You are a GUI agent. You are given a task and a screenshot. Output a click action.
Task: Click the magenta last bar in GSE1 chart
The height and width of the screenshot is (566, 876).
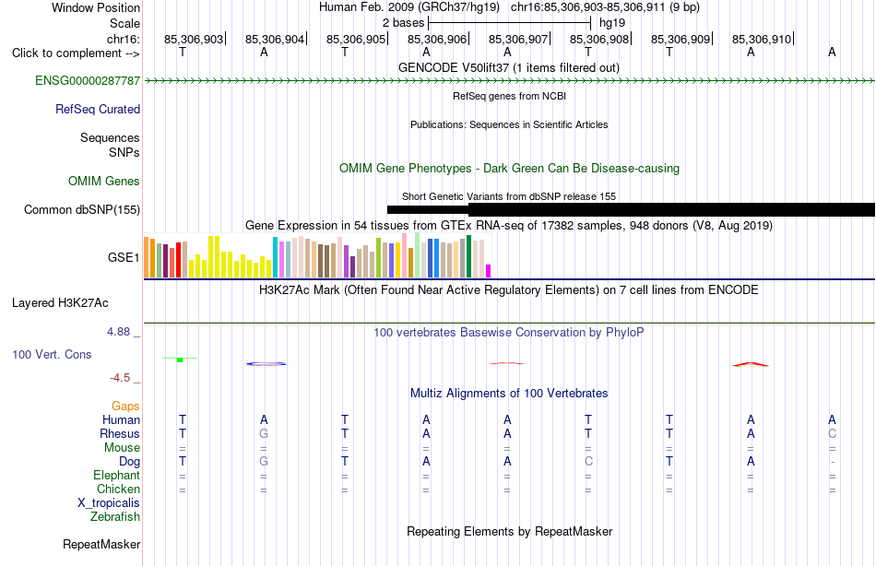point(489,271)
